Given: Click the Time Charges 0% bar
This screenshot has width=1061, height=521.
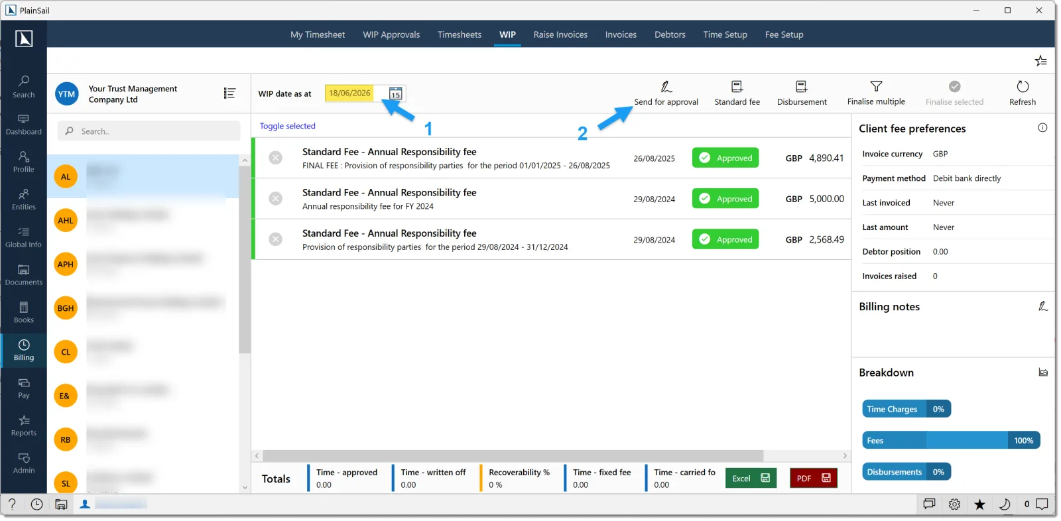Looking at the screenshot, I should point(906,409).
